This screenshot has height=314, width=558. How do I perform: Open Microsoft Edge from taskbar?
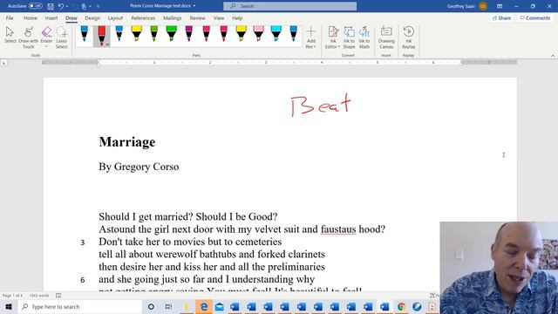click(203, 306)
